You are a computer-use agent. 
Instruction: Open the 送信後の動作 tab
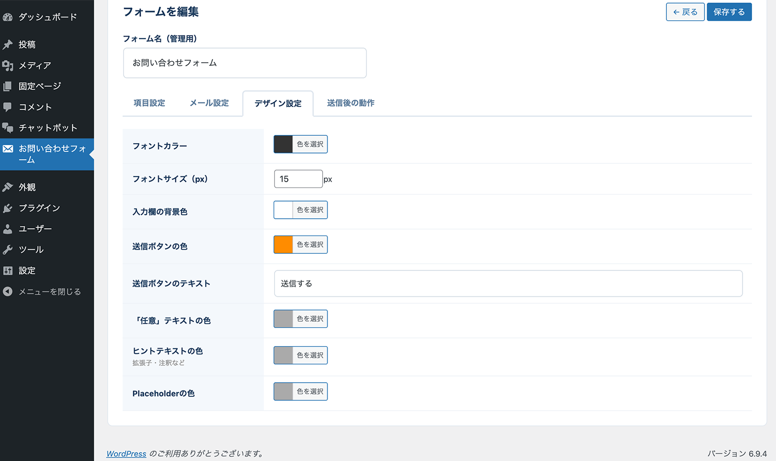350,103
